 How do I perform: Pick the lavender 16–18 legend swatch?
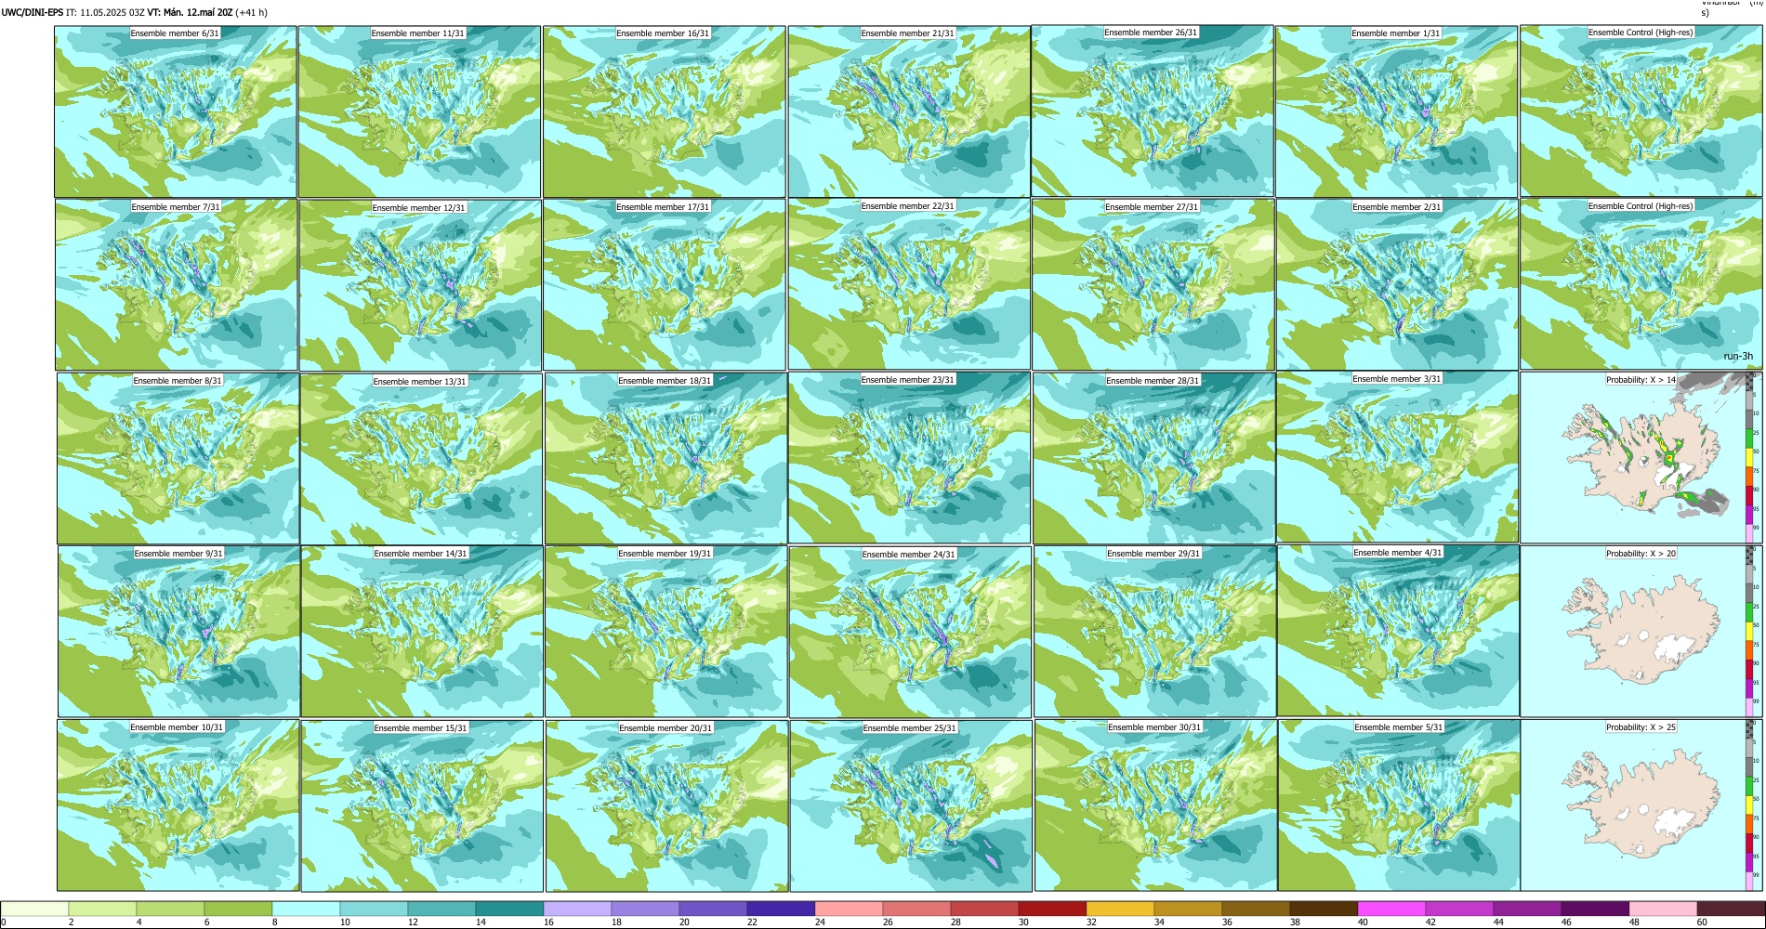(577, 909)
